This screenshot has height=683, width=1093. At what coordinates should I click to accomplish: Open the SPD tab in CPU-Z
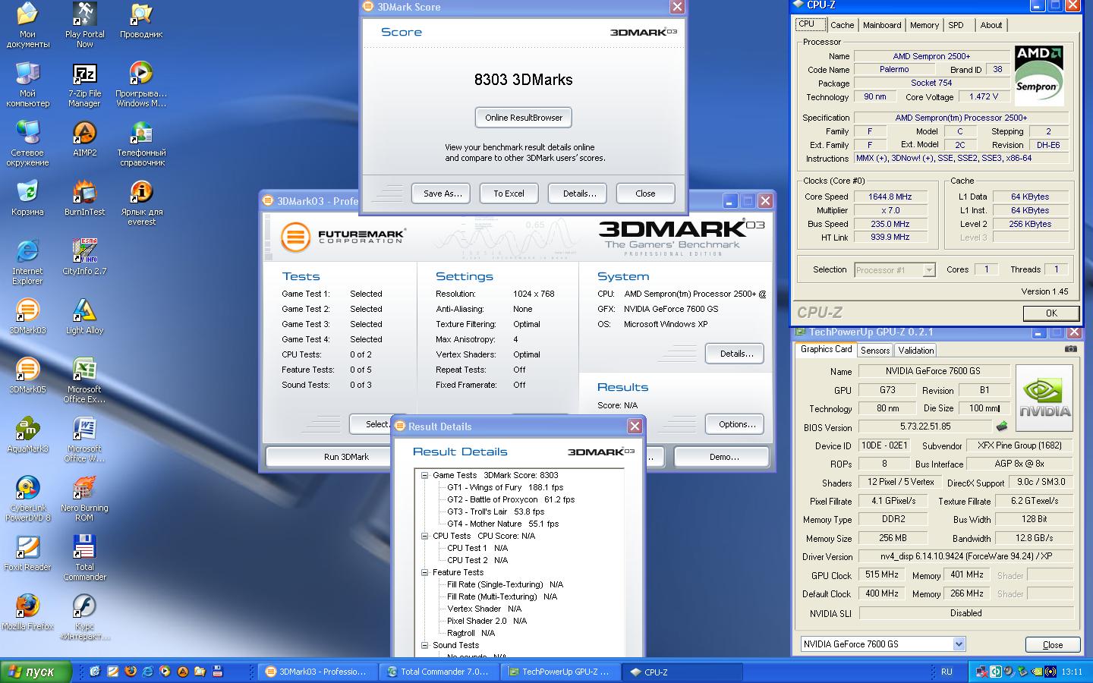[x=956, y=25]
